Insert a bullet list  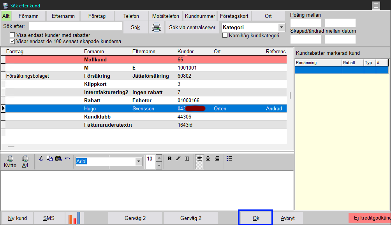(229, 158)
